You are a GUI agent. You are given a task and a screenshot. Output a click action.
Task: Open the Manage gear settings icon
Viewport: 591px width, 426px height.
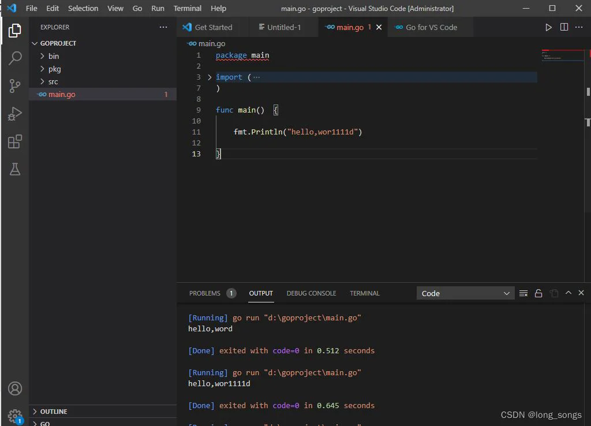pos(14,416)
